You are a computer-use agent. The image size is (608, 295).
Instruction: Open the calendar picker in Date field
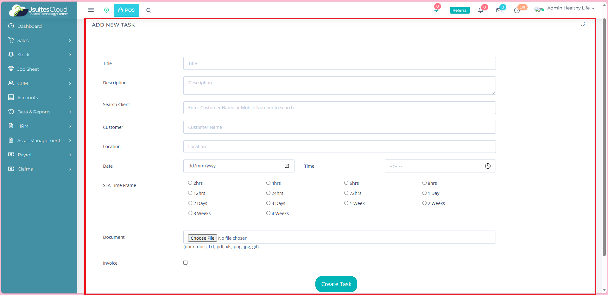[287, 166]
